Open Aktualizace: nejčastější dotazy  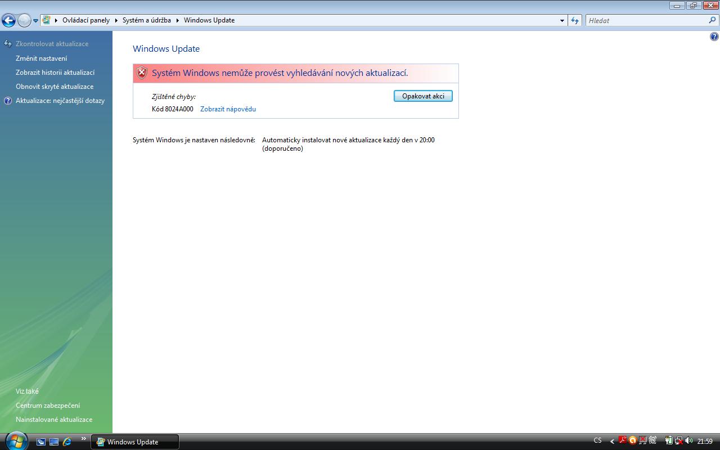click(60, 101)
